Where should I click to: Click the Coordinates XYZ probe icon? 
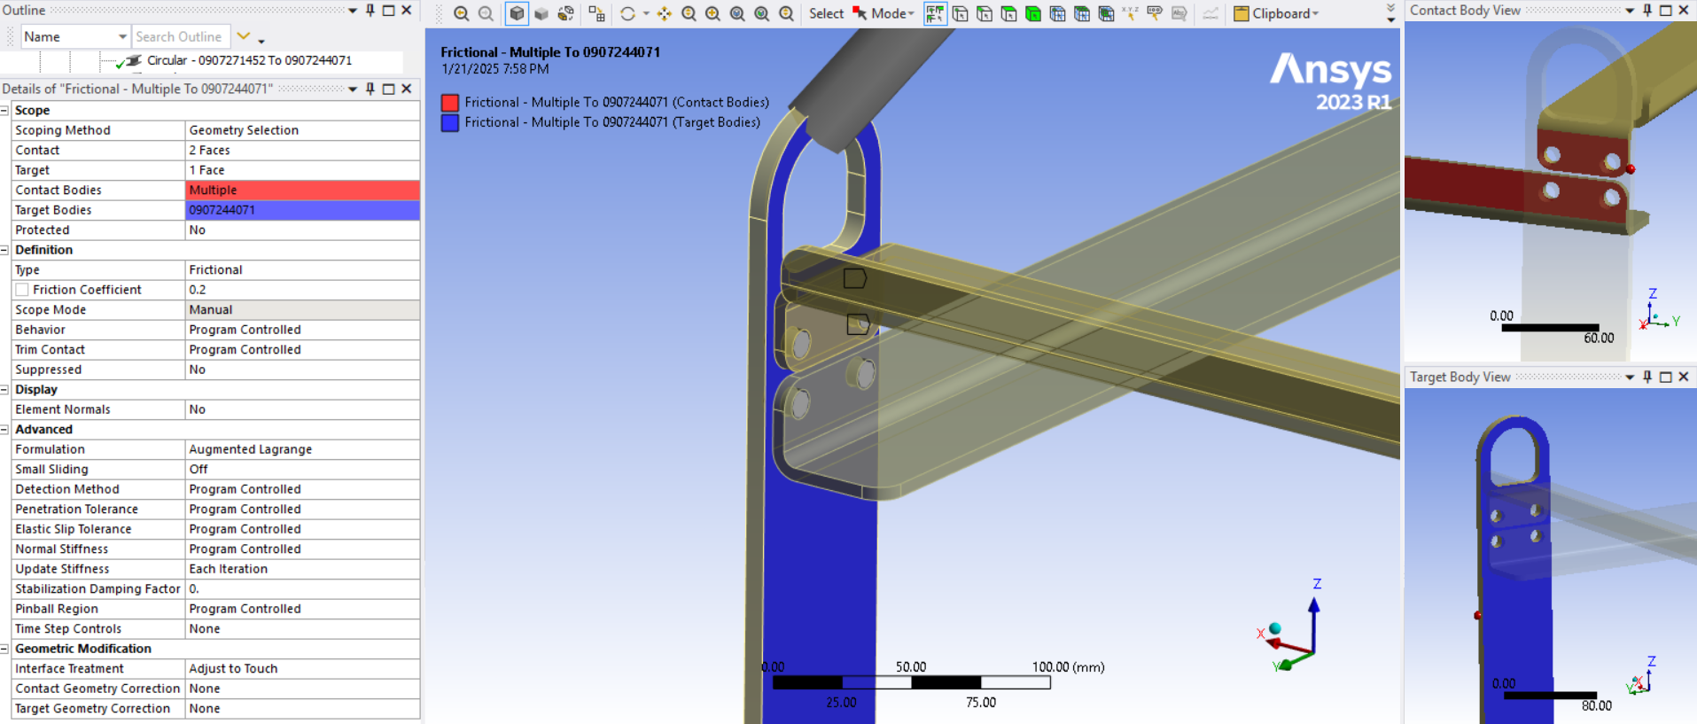tap(1130, 13)
